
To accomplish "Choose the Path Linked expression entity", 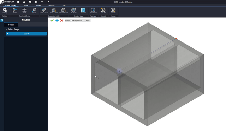I will coord(44,11).
